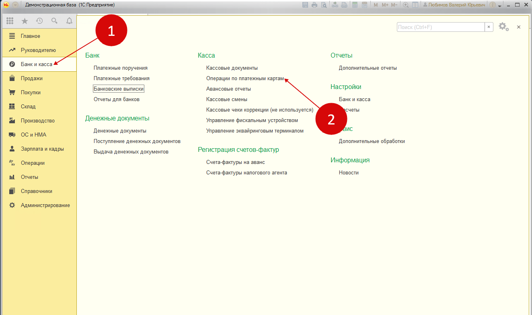Viewport: 532px width, 315px height.
Task: Click the window panels layout icon
Action: [415, 5]
